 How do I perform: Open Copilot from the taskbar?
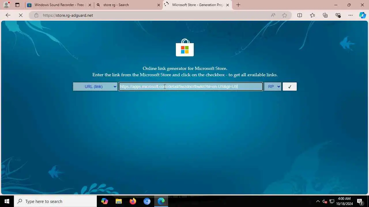tap(105, 201)
